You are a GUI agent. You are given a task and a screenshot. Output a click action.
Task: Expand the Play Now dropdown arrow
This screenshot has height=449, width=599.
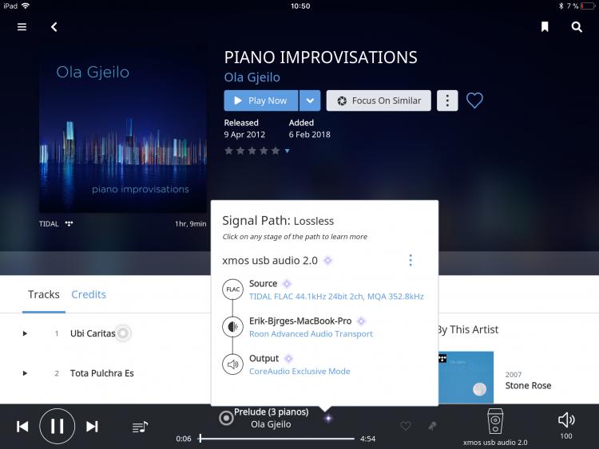(x=310, y=100)
